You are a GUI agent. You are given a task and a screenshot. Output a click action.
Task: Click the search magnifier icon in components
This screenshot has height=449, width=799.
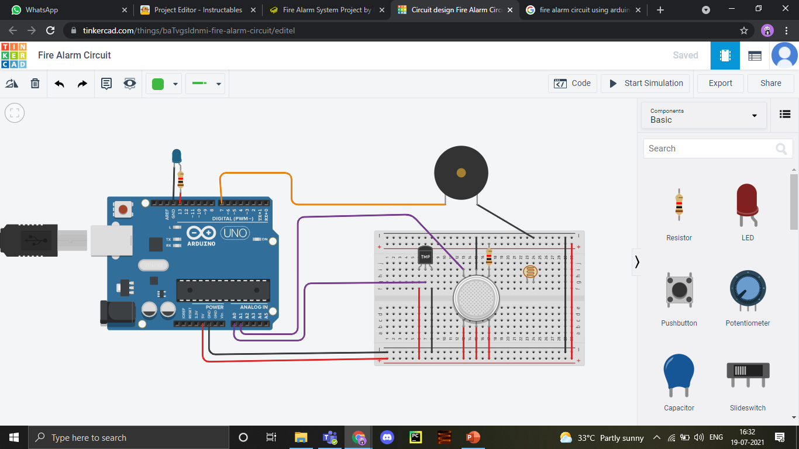point(781,149)
